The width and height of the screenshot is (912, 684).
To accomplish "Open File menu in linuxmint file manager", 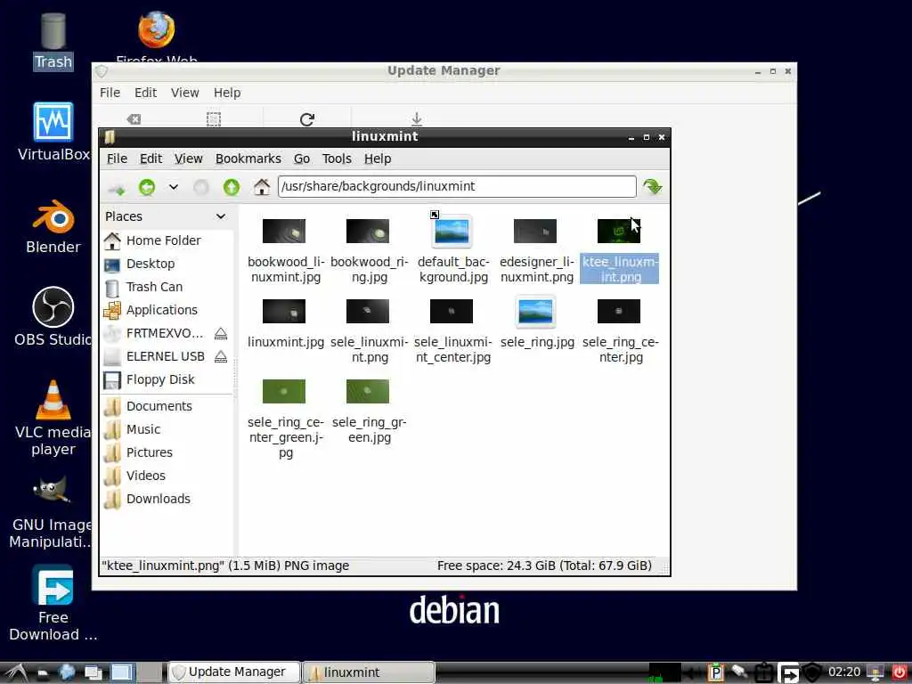I will (x=117, y=159).
